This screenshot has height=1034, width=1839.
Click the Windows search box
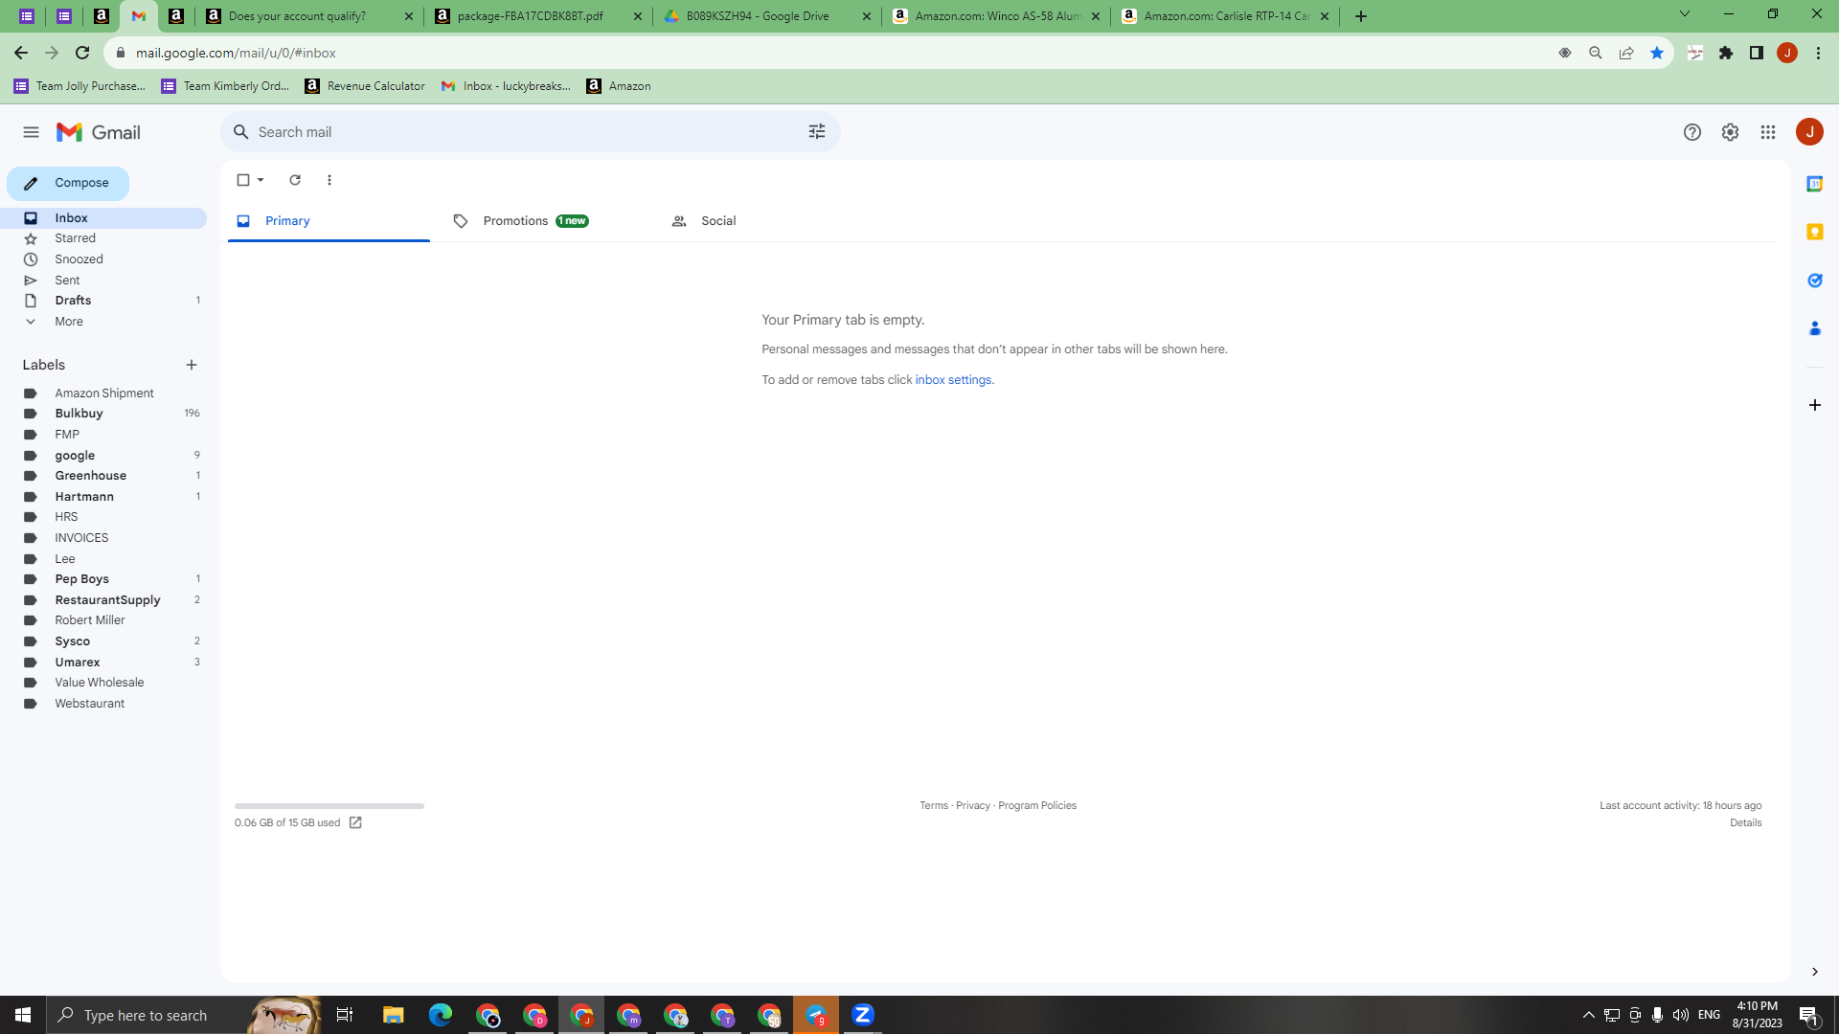(x=184, y=1015)
